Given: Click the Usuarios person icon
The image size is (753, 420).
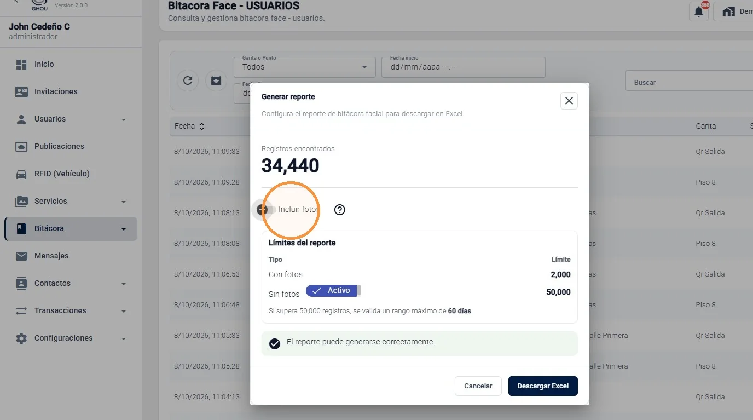Looking at the screenshot, I should (21, 119).
